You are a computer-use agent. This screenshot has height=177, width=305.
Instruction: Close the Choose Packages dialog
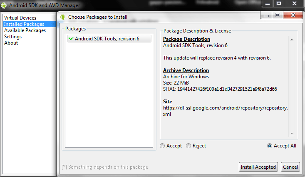[292, 15]
